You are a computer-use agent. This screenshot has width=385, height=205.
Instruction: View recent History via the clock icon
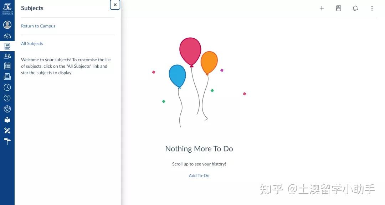(x=7, y=87)
